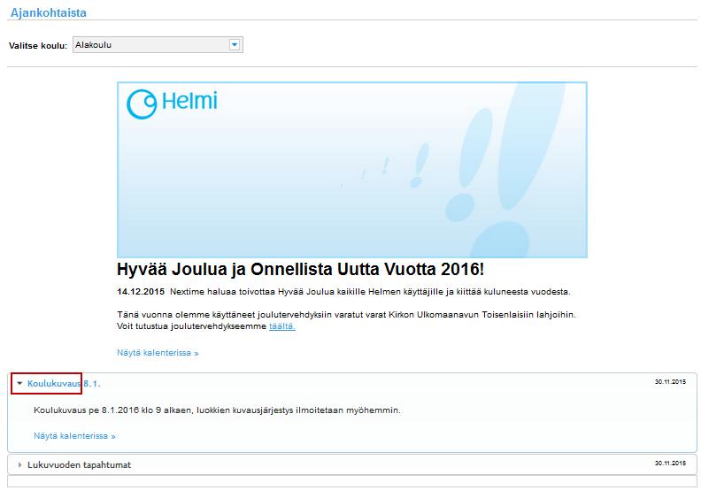This screenshot has height=498, width=701.
Task: Click the 30.11.2015 date on Lukuvuoden tapahtumat row
Action: (670, 464)
